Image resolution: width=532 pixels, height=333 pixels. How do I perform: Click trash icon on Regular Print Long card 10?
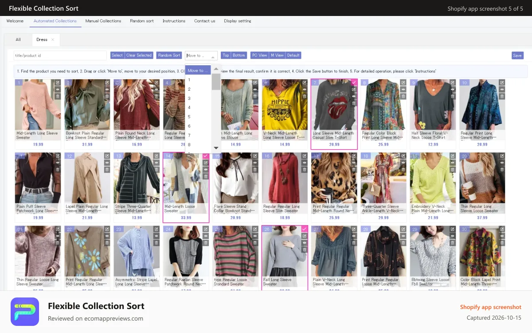click(x=502, y=96)
